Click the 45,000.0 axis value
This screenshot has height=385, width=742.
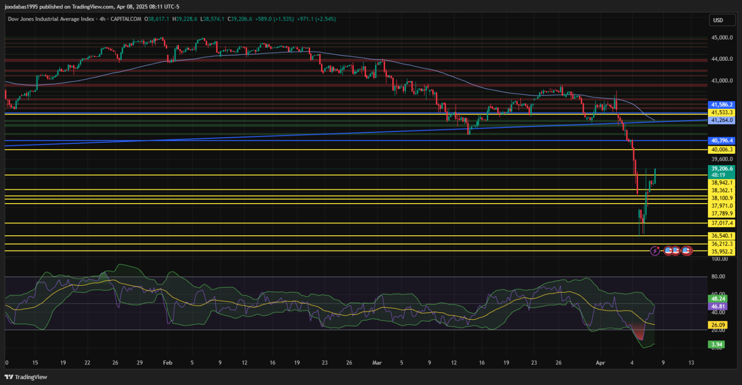click(722, 38)
